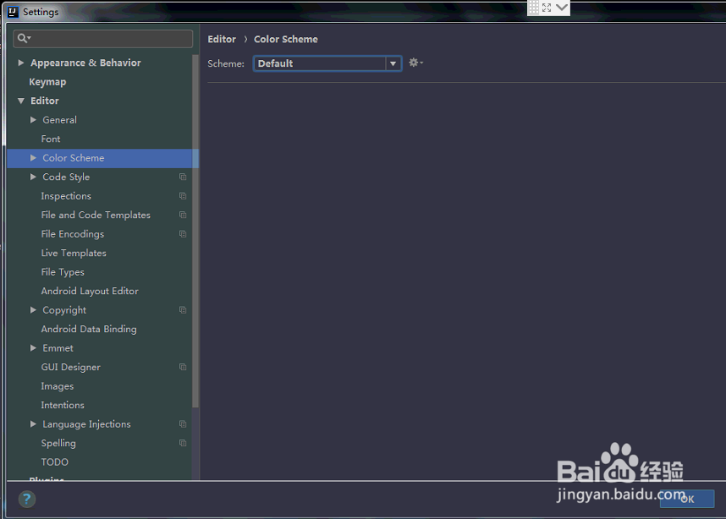Image resolution: width=726 pixels, height=519 pixels.
Task: Click the fullscreen expand icon in floating toolbar
Action: coord(547,8)
